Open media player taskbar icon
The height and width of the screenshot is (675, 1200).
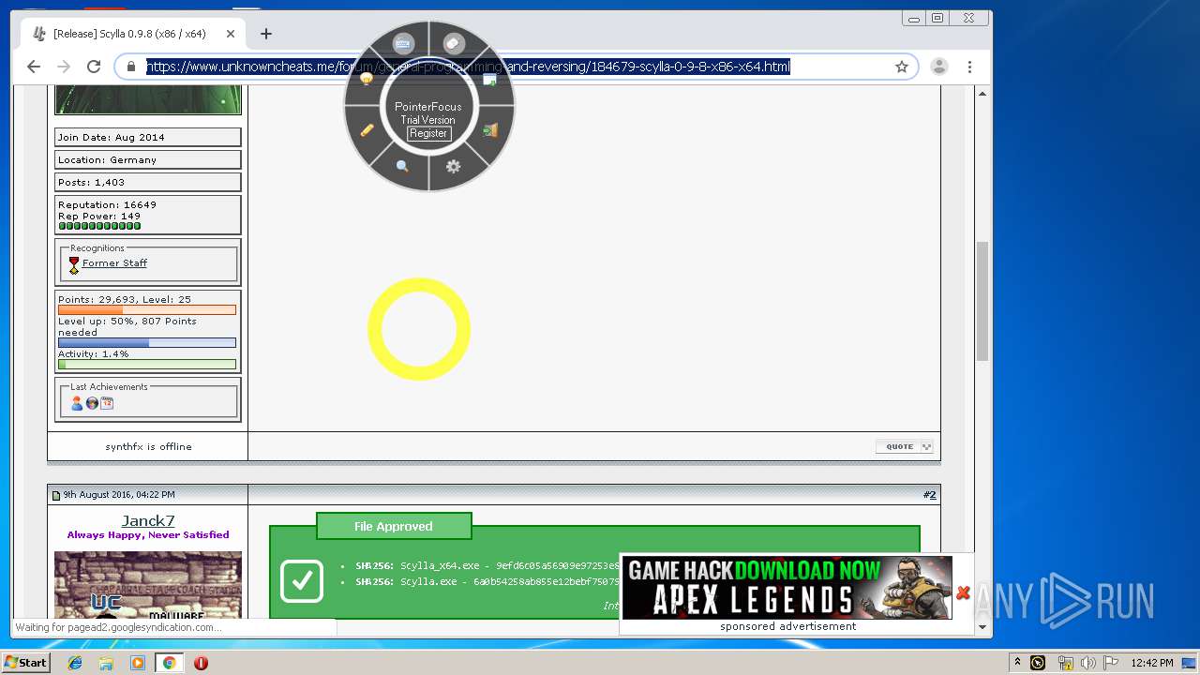138,663
